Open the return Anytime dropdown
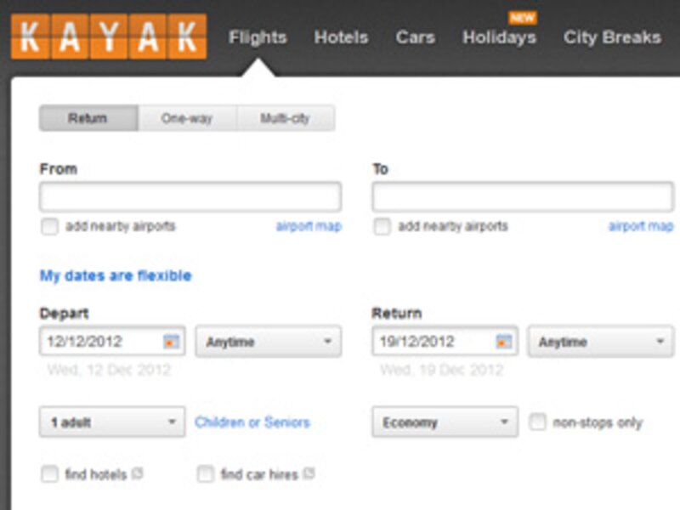The width and height of the screenshot is (680, 510). 601,341
